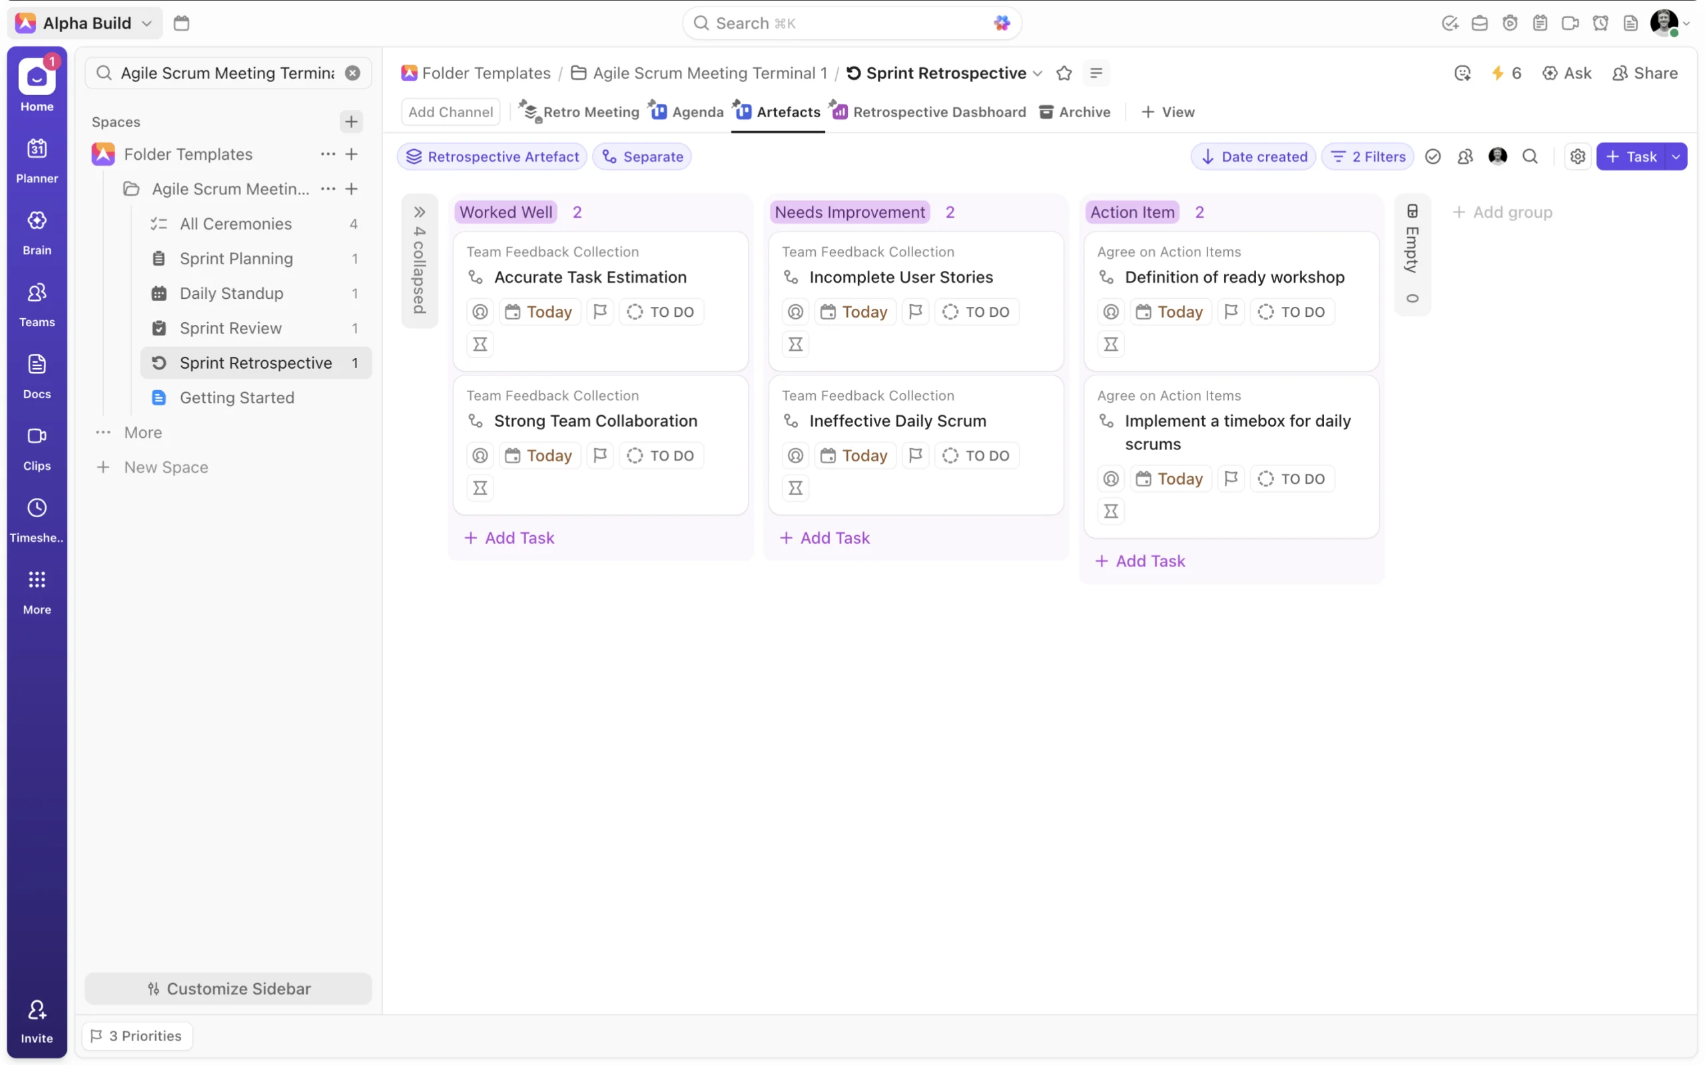Click the Customize Sidebar button
Viewport: 1705px width, 1065px height.
tap(228, 988)
